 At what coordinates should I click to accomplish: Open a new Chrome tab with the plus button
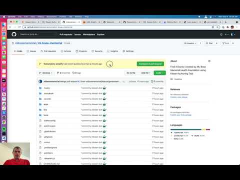(x=226, y=22)
